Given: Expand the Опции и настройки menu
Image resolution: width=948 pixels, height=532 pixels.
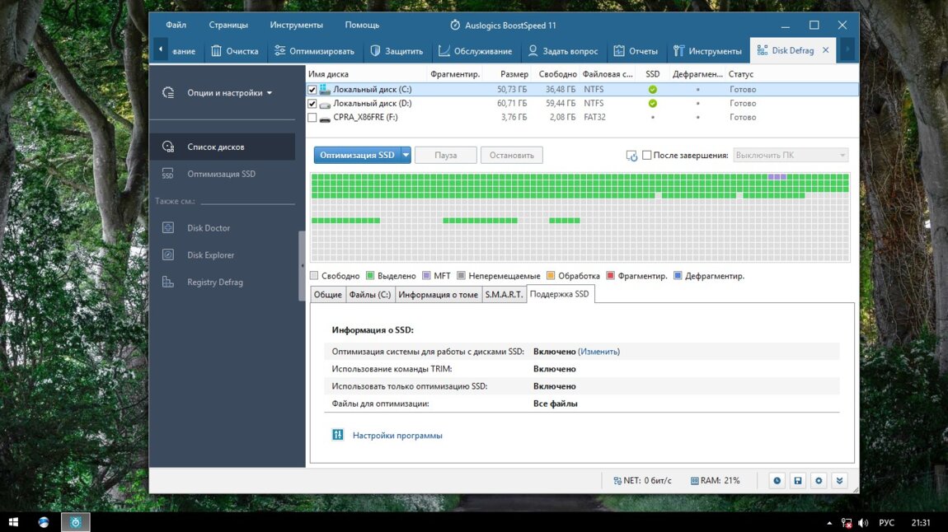Looking at the screenshot, I should [x=229, y=93].
